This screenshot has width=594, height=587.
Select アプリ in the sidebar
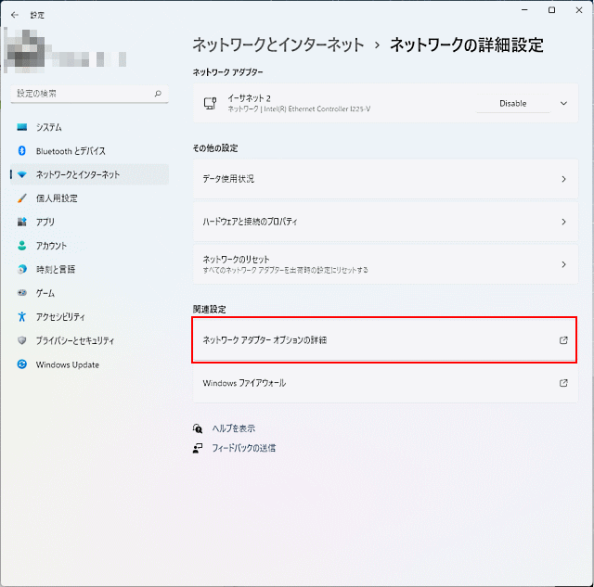[89, 222]
